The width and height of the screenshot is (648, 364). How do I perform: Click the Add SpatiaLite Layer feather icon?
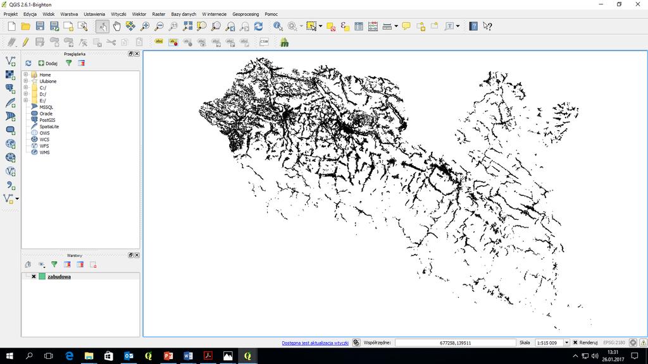(10, 102)
